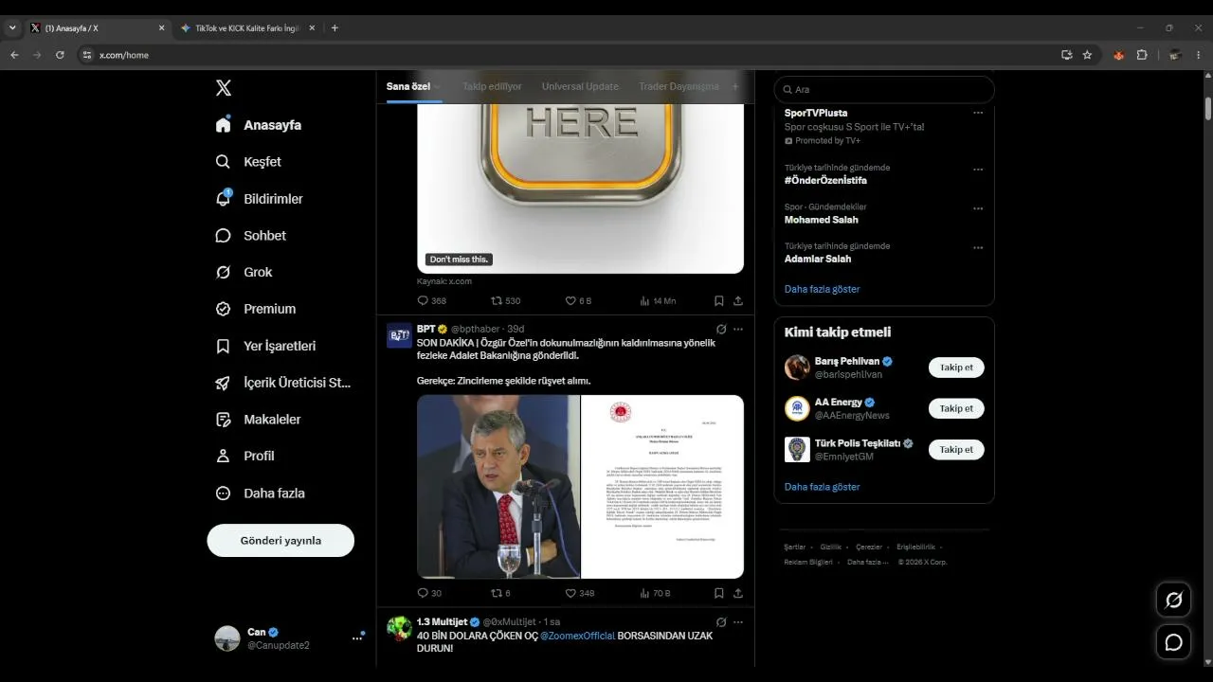Open Bildirimler notifications
This screenshot has width=1213, height=682.
tap(260, 199)
